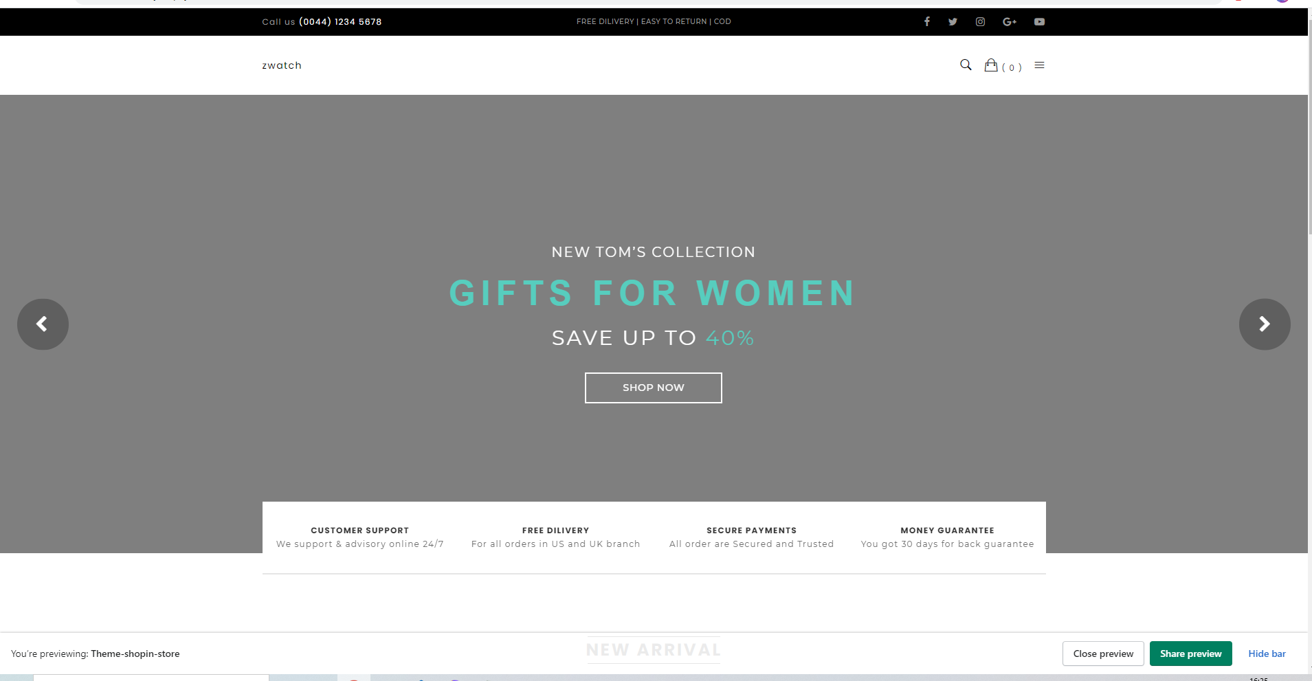Open the search magnifier icon
Viewport: 1312px width, 681px height.
pyautogui.click(x=966, y=65)
